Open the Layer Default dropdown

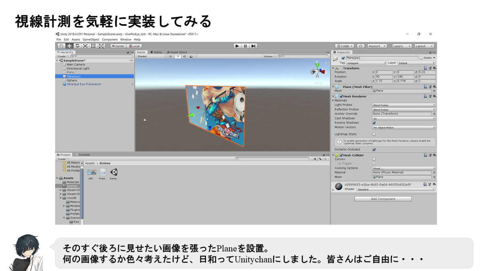click(x=417, y=63)
